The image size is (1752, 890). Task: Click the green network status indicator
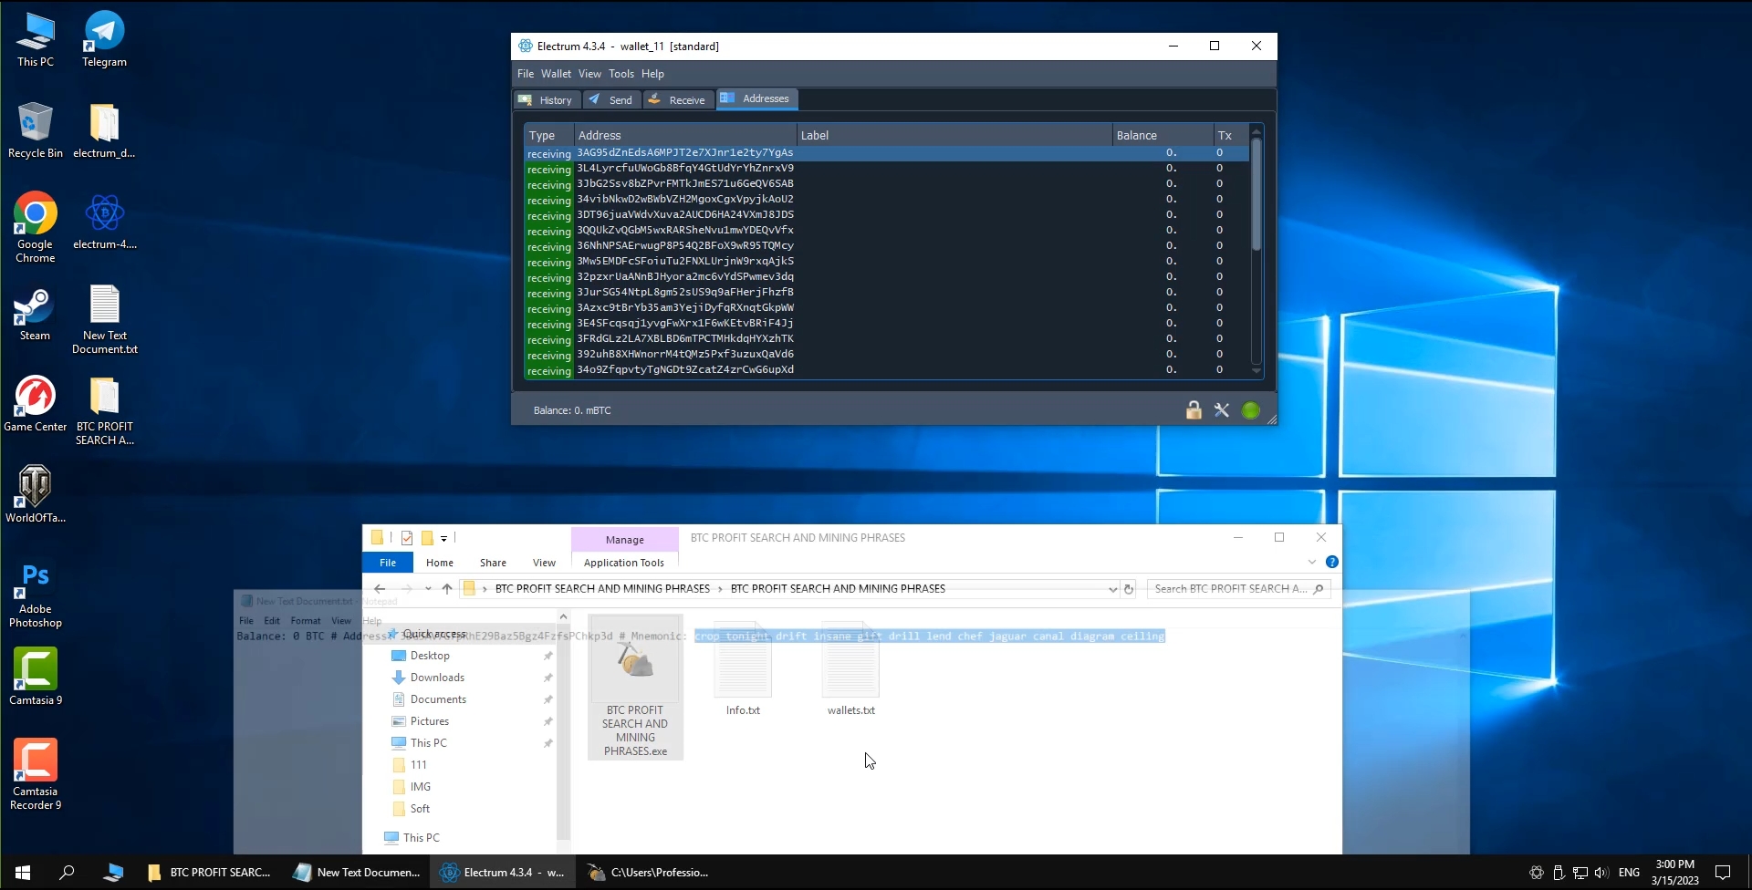coord(1251,410)
